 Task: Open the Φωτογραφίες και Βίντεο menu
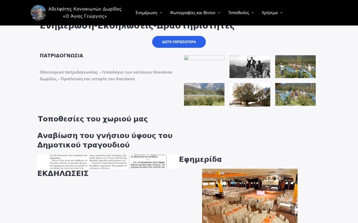[x=192, y=13]
